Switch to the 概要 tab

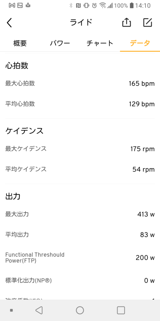coord(20,43)
